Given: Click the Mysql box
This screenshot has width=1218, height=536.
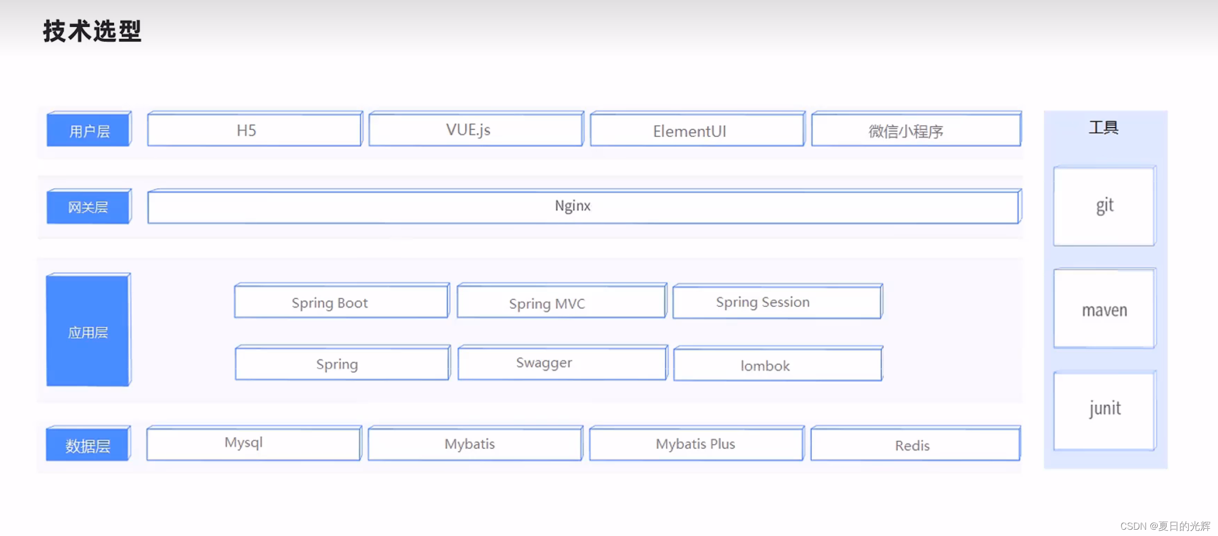Looking at the screenshot, I should point(254,444).
